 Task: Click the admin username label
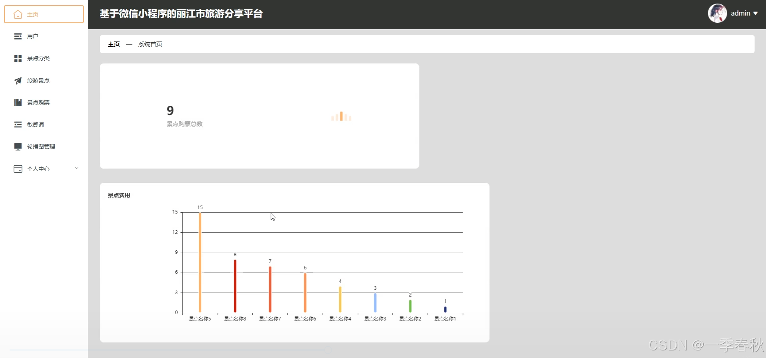[x=740, y=14]
